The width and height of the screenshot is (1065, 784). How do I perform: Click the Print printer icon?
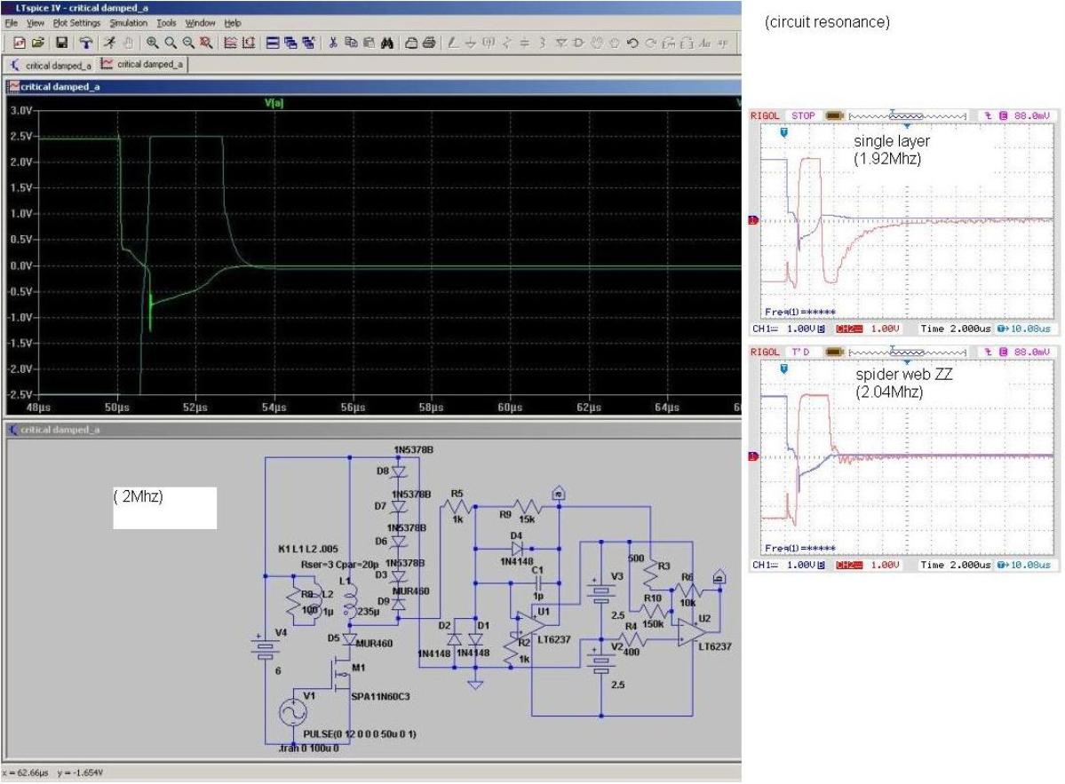pos(430,43)
